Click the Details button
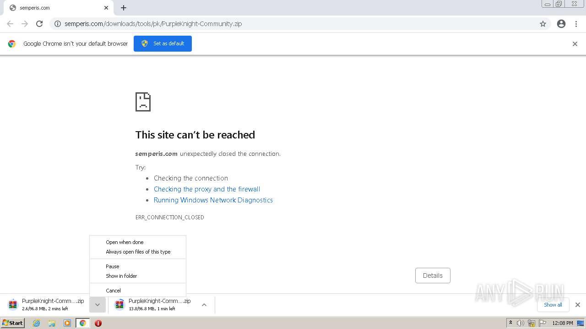The width and height of the screenshot is (586, 329). [433, 276]
